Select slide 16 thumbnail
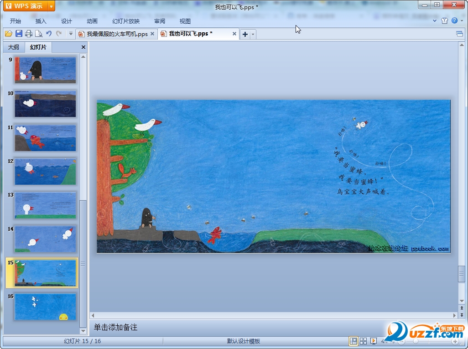 point(45,307)
